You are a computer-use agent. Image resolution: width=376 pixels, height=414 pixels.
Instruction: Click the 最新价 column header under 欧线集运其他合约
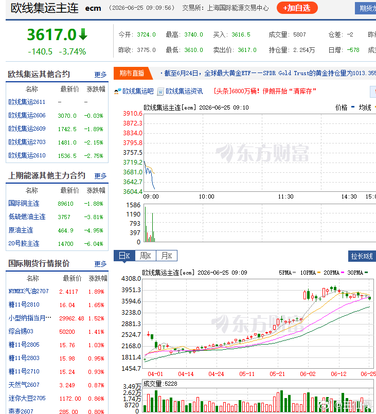click(69, 89)
